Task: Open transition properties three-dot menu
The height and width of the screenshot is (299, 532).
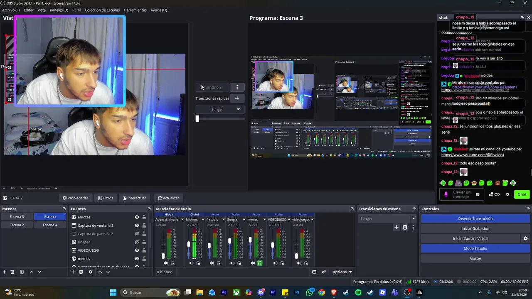Action: coord(413,227)
